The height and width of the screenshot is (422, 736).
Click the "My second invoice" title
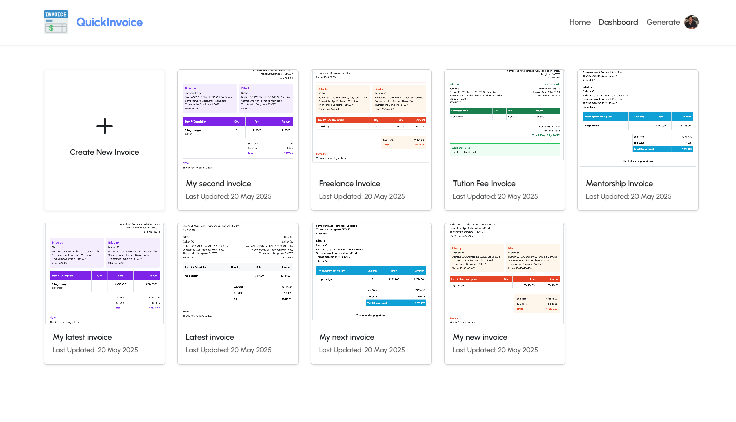[218, 184]
